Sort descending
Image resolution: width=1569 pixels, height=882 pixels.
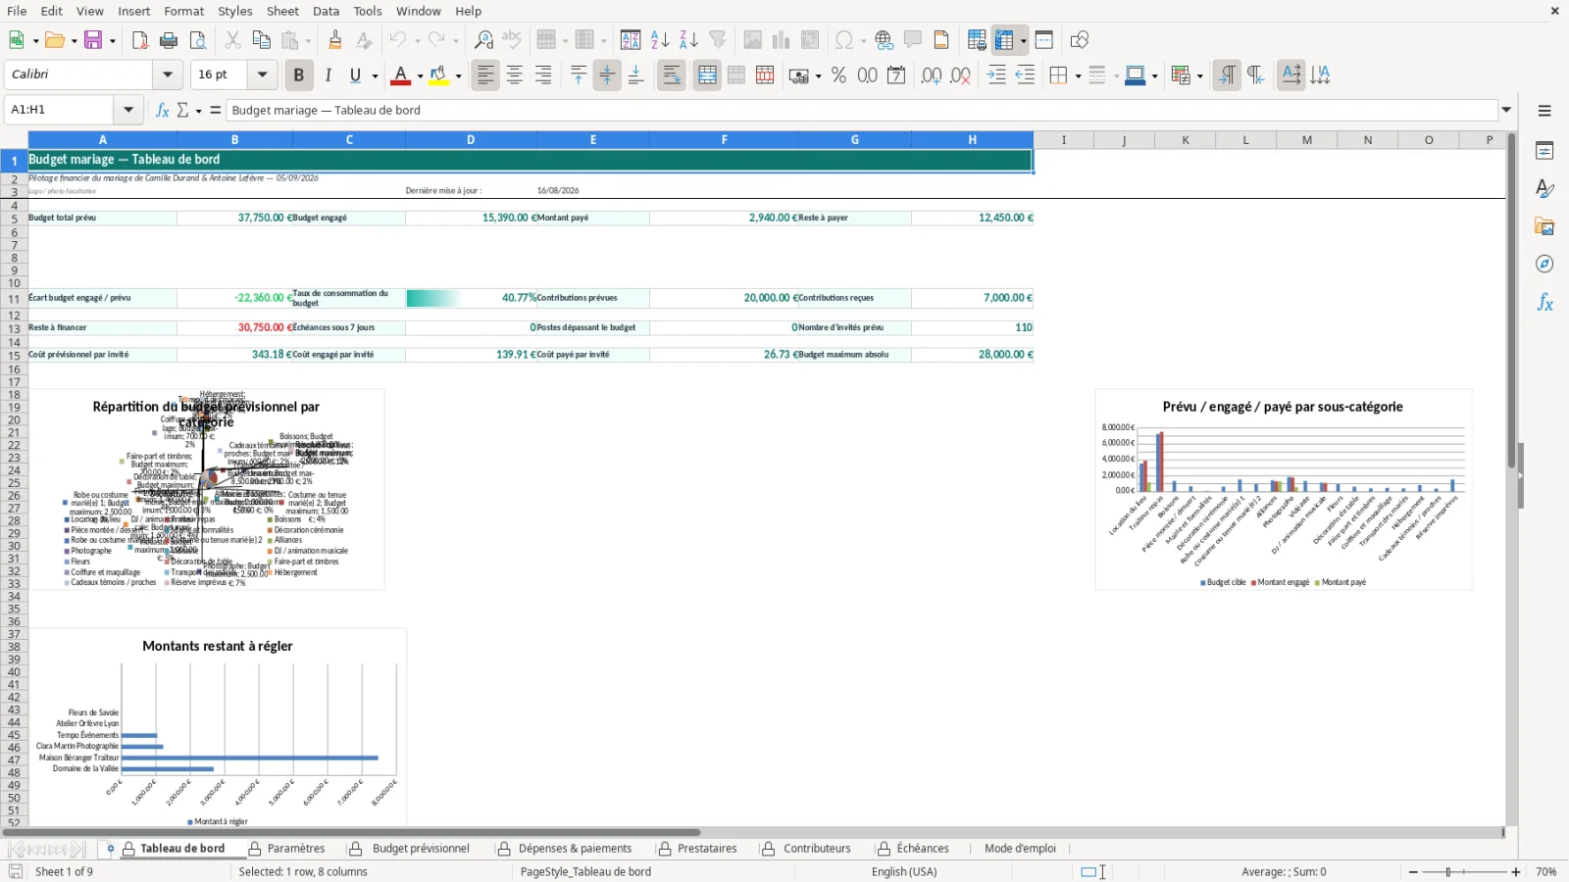(688, 40)
